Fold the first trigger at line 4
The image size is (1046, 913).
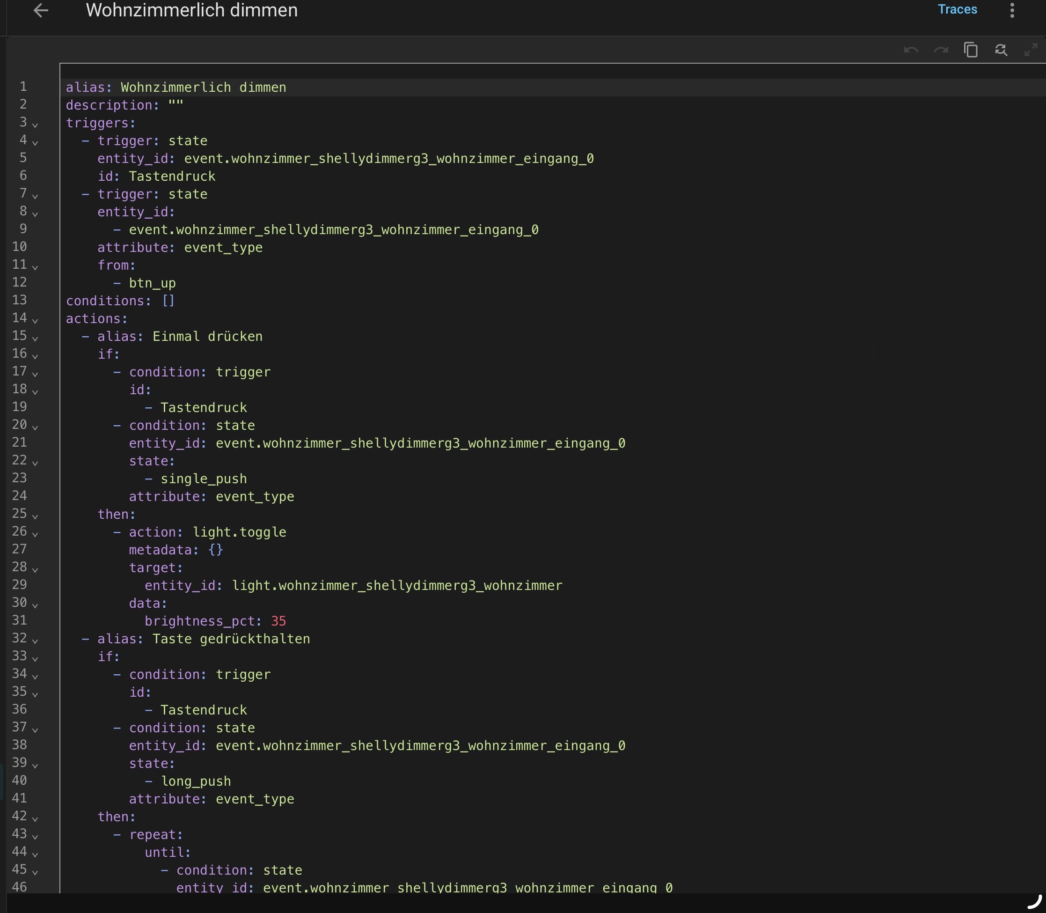pyautogui.click(x=35, y=142)
